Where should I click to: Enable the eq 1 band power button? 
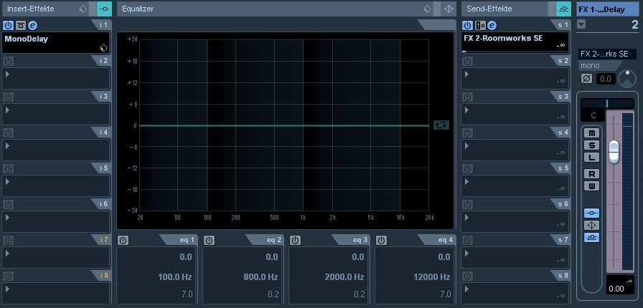(123, 240)
